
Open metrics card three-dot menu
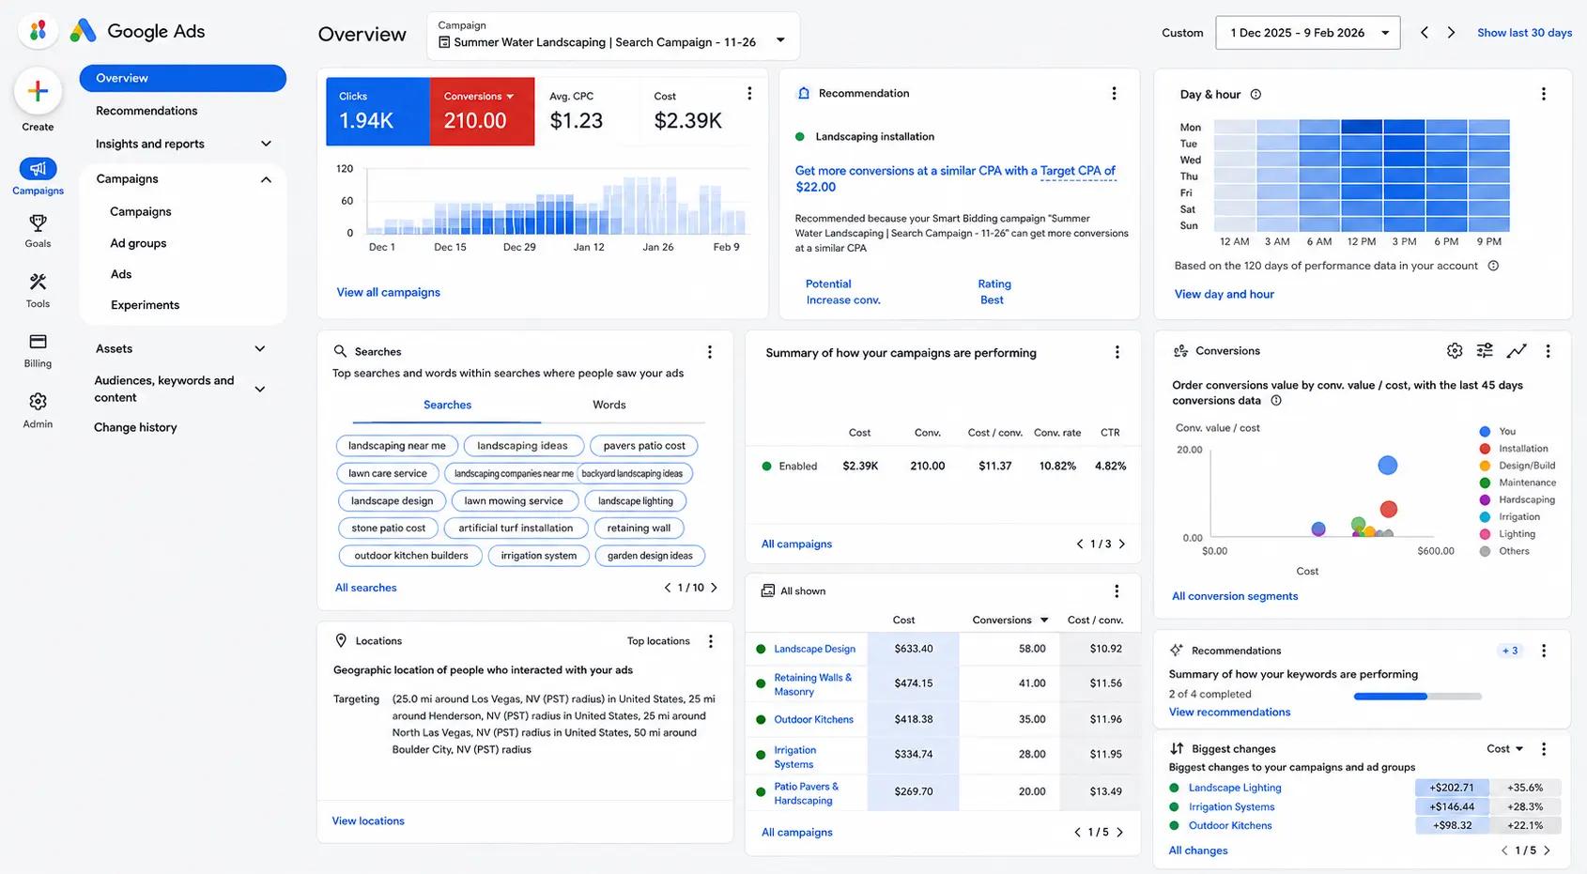point(749,94)
